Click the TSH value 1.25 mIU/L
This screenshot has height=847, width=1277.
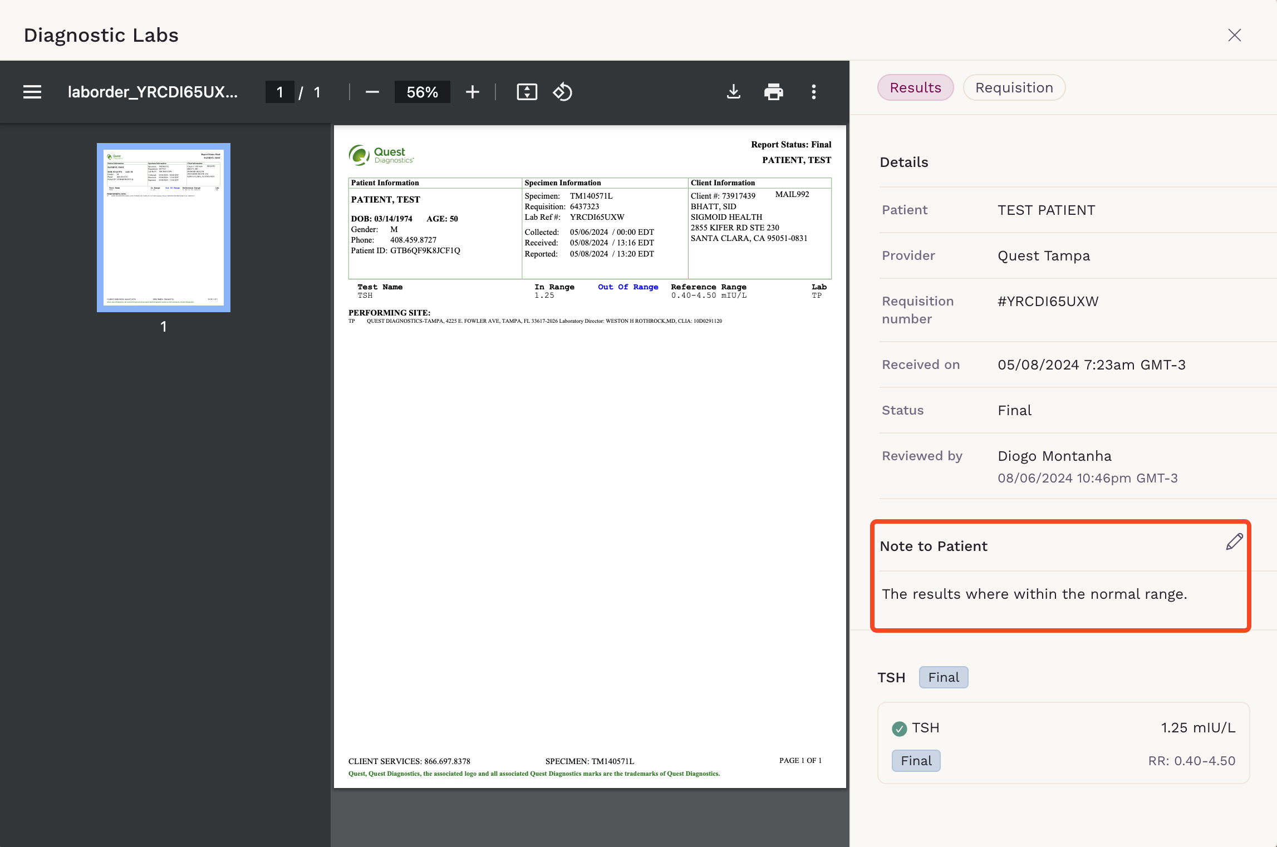coord(1198,728)
